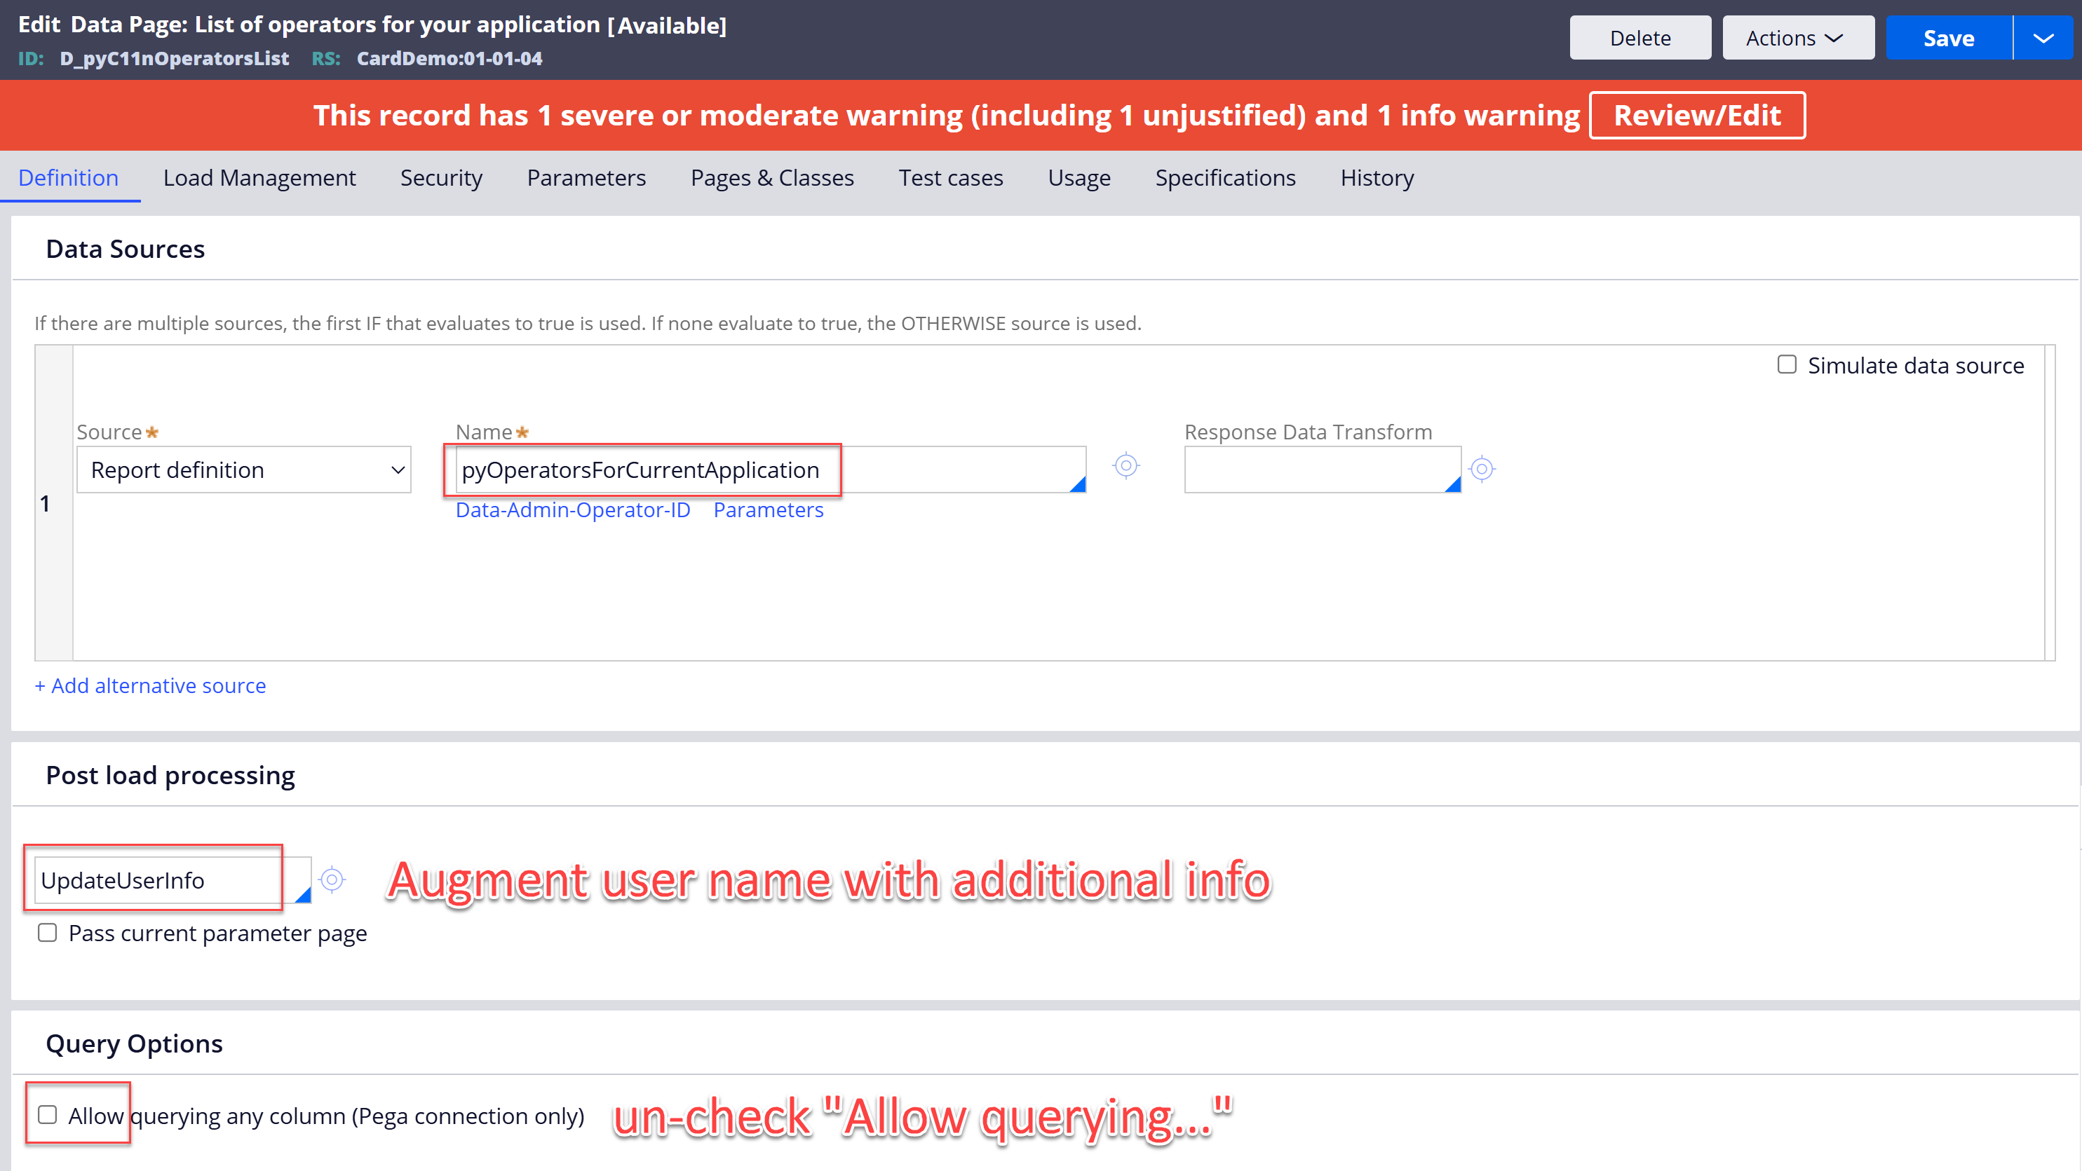
Task: Toggle Allow querying any column checkbox
Action: pyautogui.click(x=48, y=1115)
